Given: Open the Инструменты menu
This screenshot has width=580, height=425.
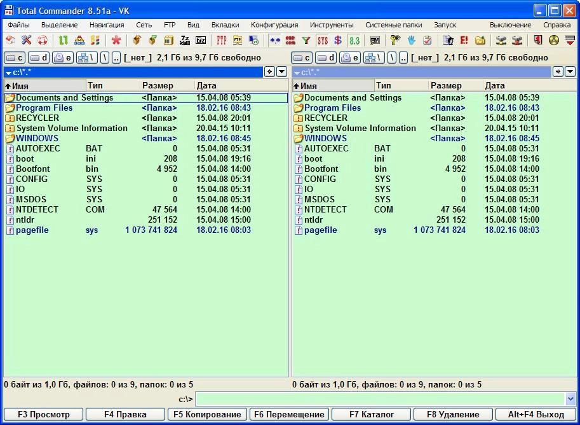Looking at the screenshot, I should (x=332, y=25).
